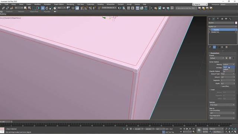Toggle Show End Result button
The height and width of the screenshot is (134, 238).
click(x=214, y=47)
